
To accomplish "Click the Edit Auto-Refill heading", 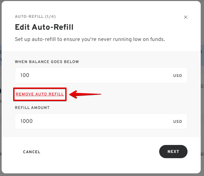I will pyautogui.click(x=44, y=27).
